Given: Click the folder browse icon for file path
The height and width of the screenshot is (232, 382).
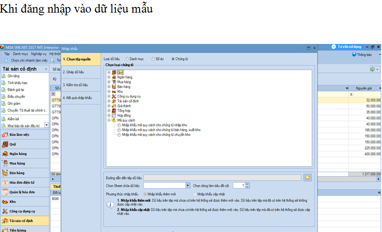Looking at the screenshot, I should (307, 178).
